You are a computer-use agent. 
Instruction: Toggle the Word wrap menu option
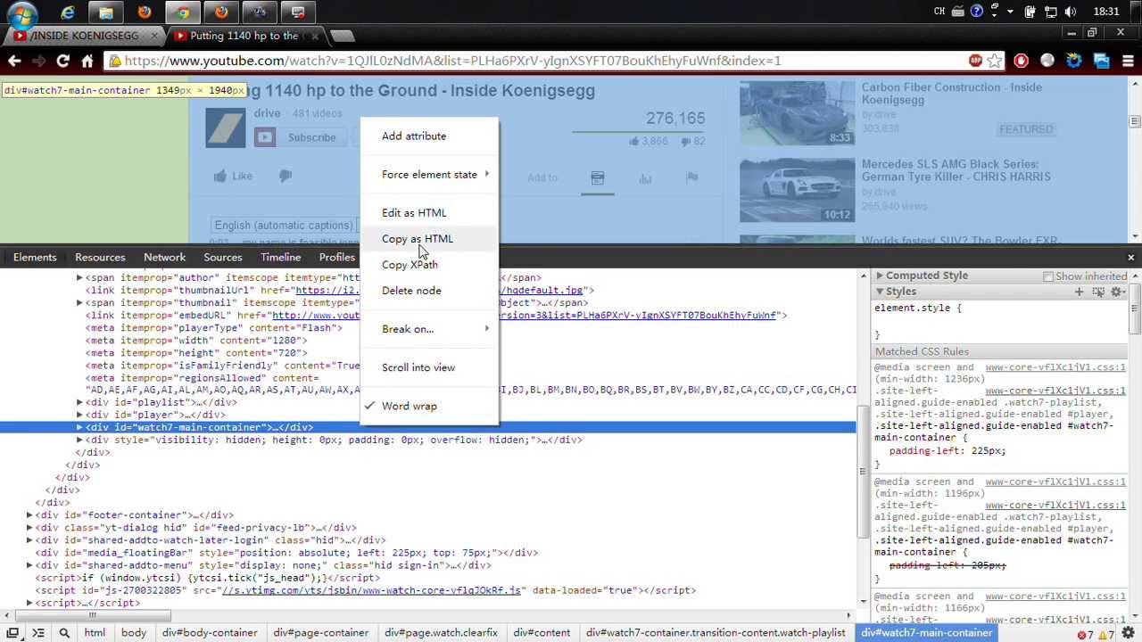coord(410,406)
